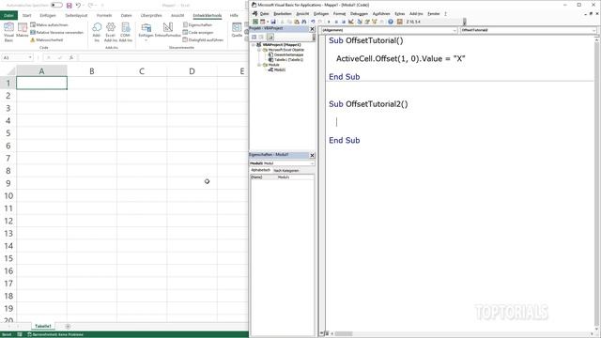Toggle Relative Verweise verwenden

(56, 33)
